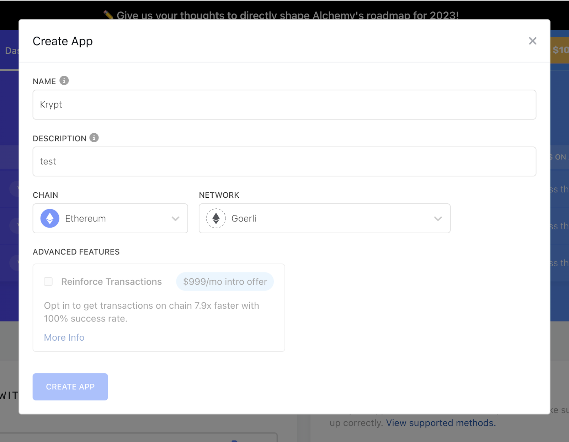Open the NAME info tooltip icon
This screenshot has height=442, width=569.
pos(64,81)
